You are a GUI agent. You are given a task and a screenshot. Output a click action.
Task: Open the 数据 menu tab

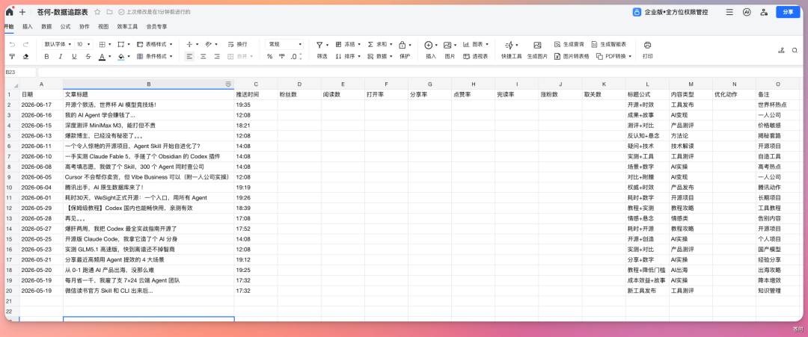[46, 26]
